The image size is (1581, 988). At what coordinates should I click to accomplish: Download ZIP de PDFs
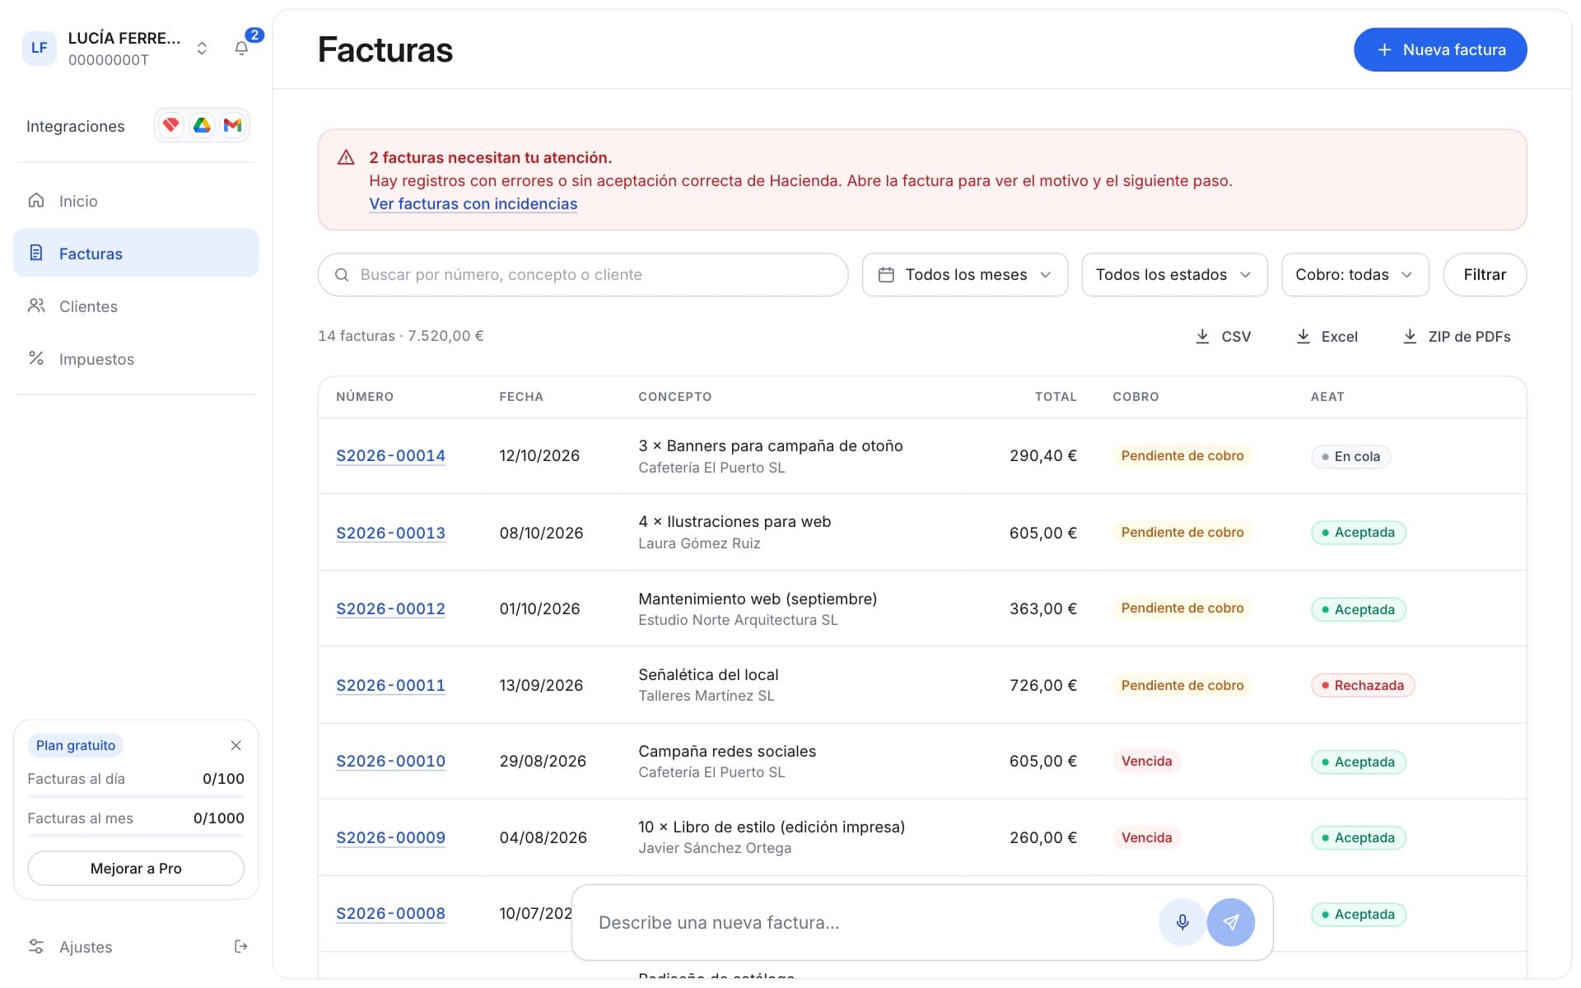pyautogui.click(x=1456, y=336)
